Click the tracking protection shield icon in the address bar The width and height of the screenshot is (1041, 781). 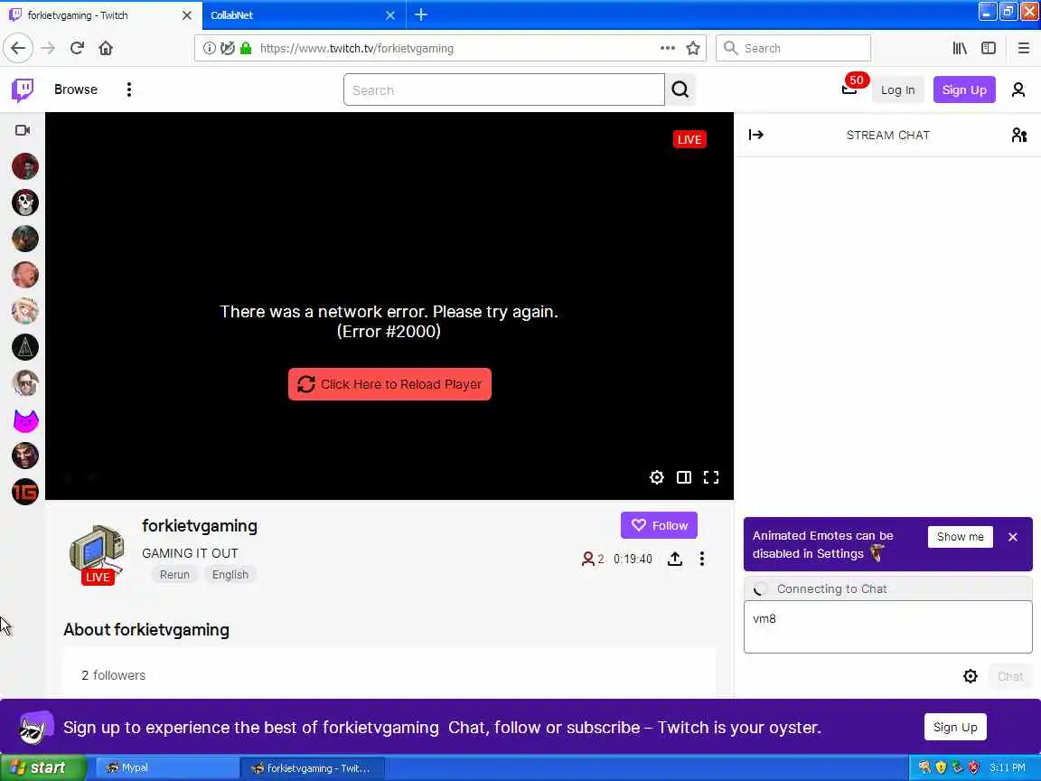[228, 48]
